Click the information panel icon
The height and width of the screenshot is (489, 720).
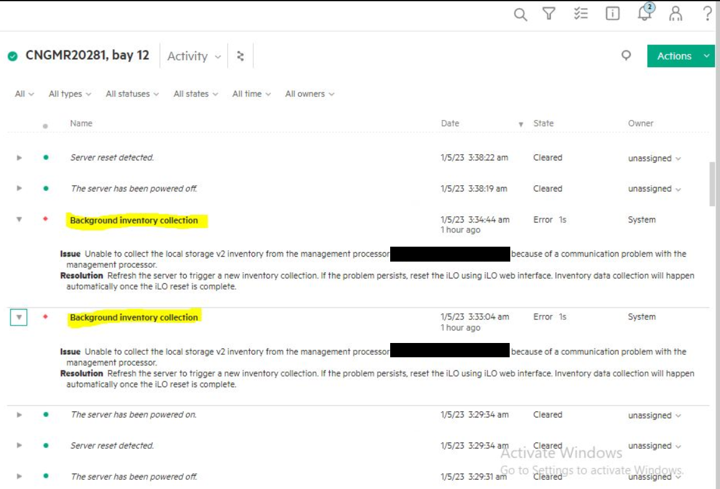(612, 14)
